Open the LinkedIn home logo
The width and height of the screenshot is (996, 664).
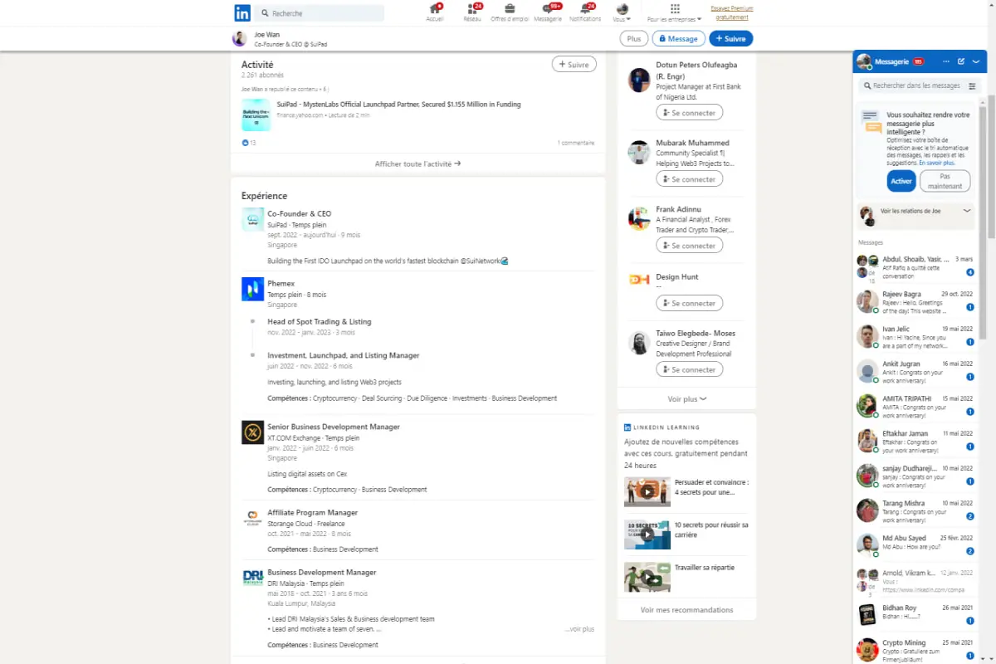(x=242, y=13)
